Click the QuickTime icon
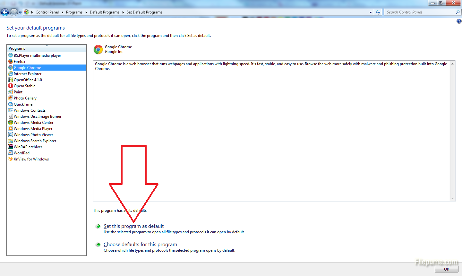Viewport: 462px width, 276px height. (x=11, y=104)
